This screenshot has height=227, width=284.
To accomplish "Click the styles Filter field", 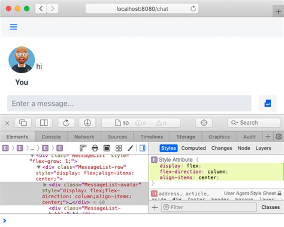I will 209,207.
